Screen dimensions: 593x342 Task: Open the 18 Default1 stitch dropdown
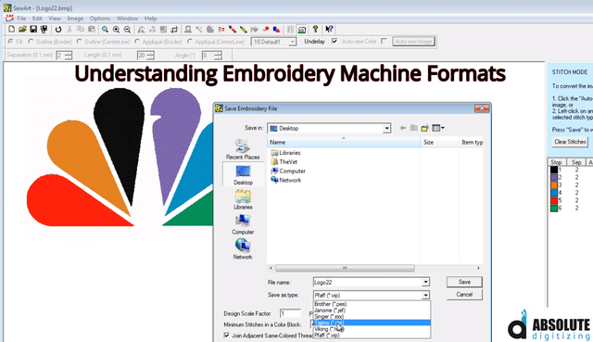coord(293,42)
